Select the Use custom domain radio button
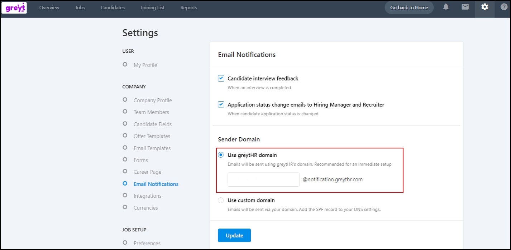 point(221,200)
